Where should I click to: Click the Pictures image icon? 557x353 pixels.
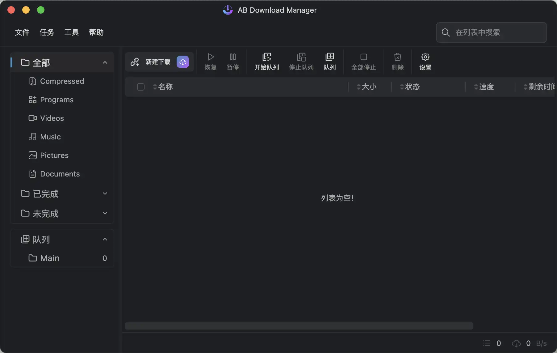pos(32,155)
